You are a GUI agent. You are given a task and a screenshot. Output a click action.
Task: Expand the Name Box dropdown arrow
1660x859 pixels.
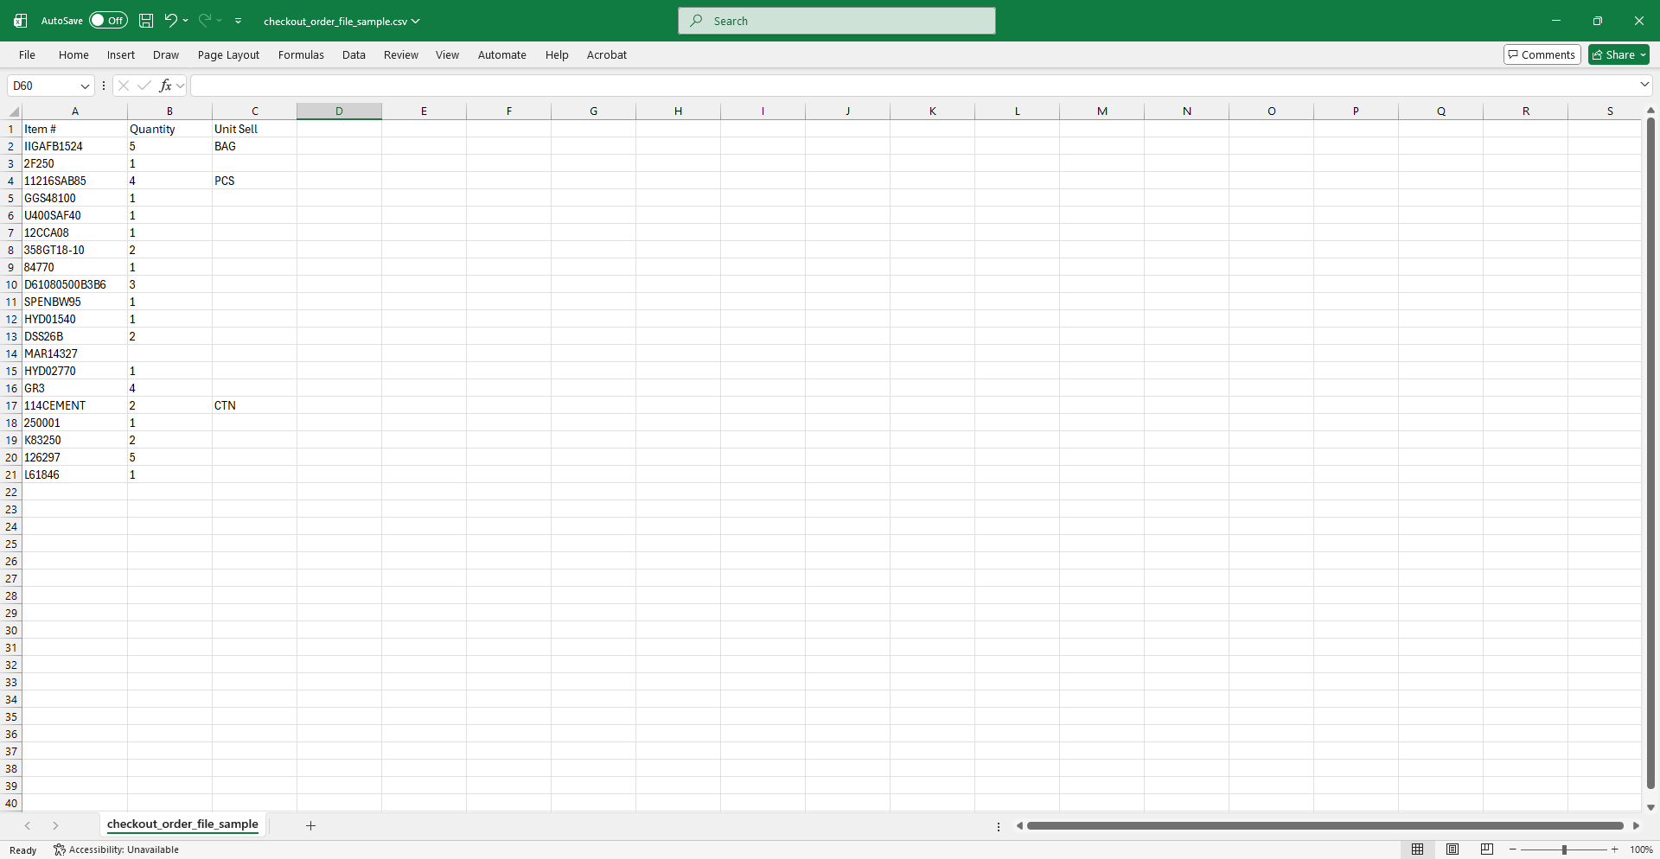coord(85,86)
